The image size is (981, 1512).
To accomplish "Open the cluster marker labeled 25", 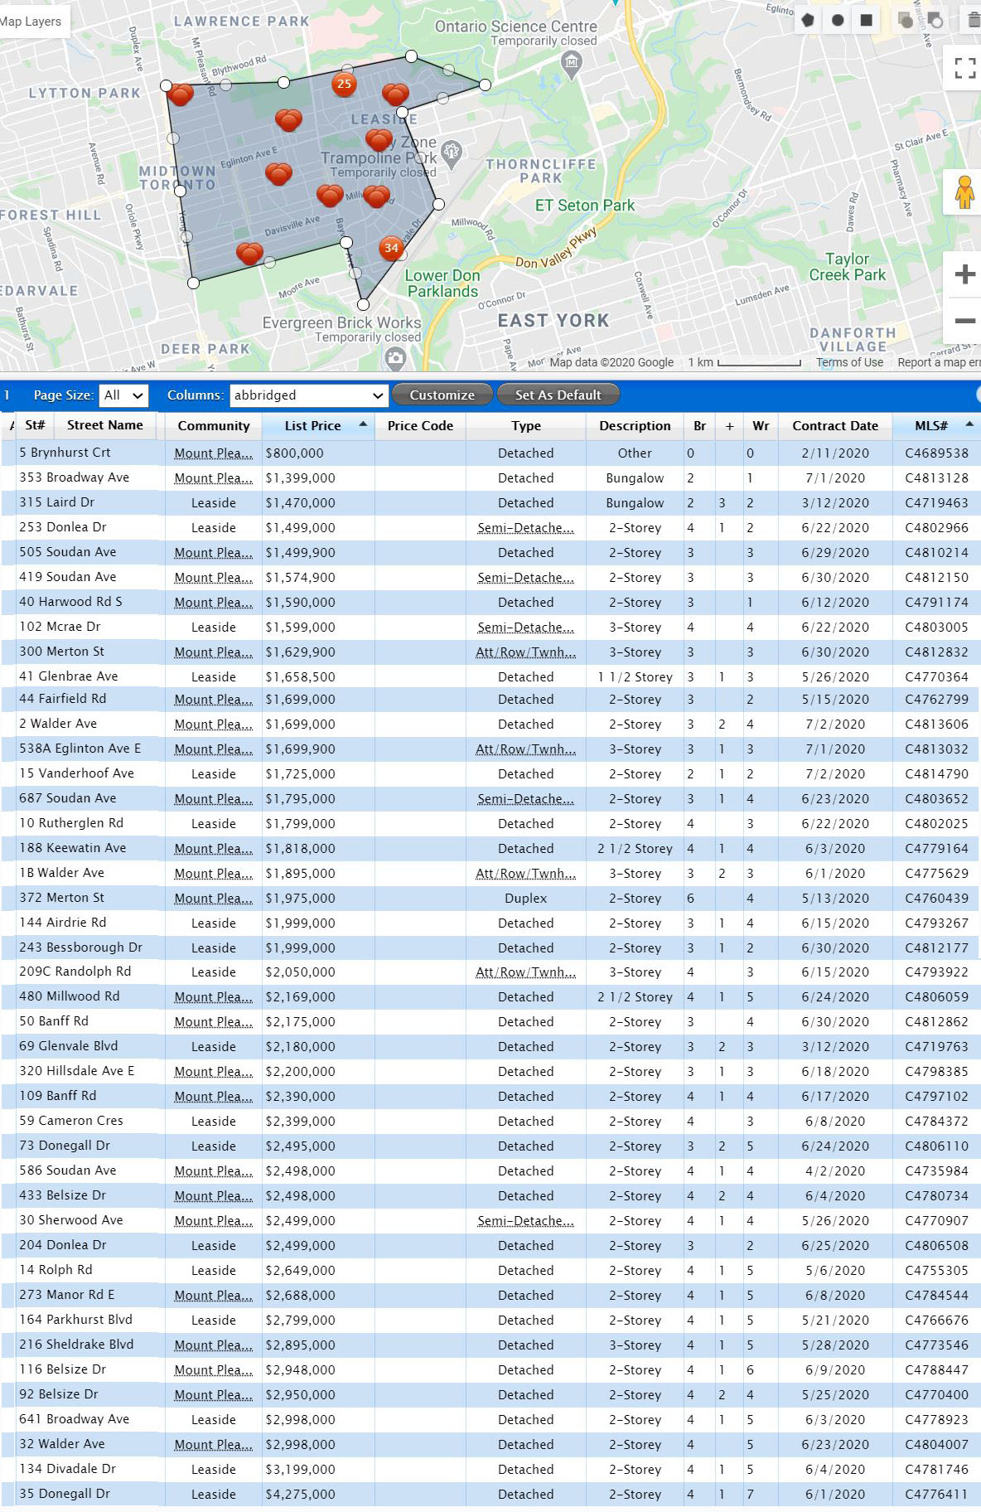I will click(x=344, y=84).
